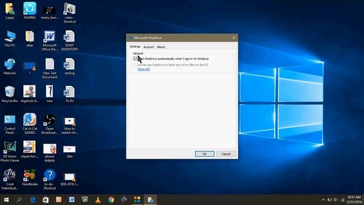Toggle Start OneDrive automatically checkbox

pos(135,59)
